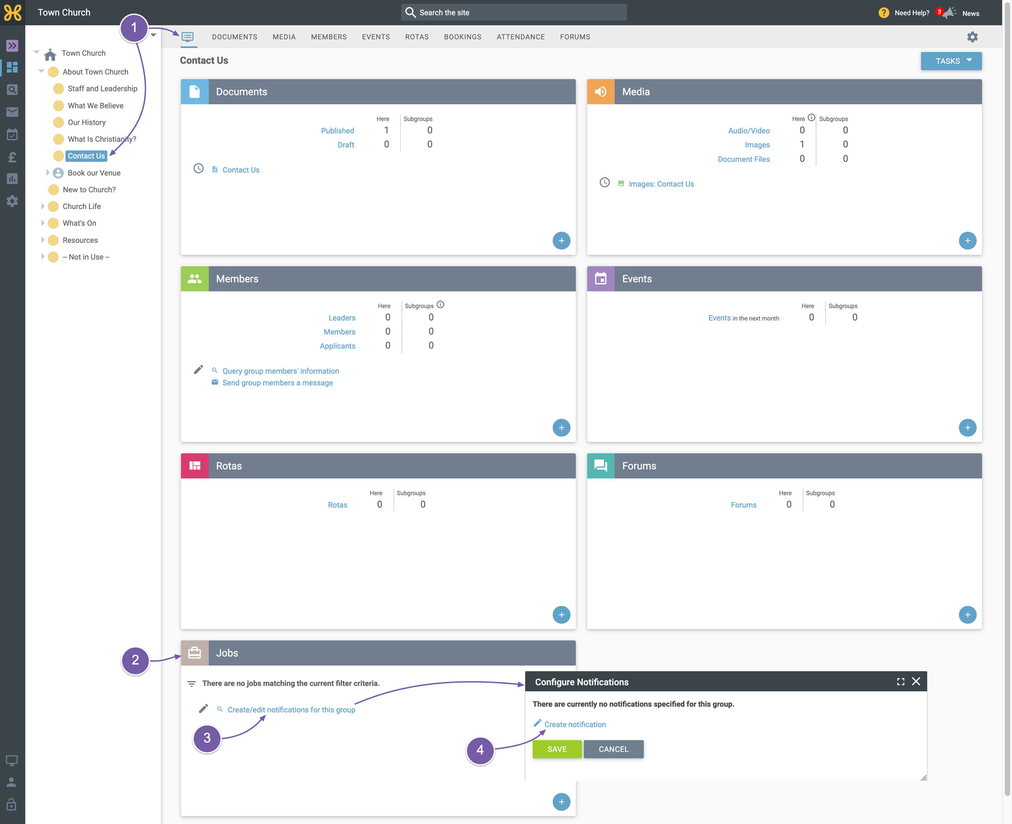1012x824 pixels.
Task: Expand the sidebar with double-arrow icon
Action: tap(12, 46)
